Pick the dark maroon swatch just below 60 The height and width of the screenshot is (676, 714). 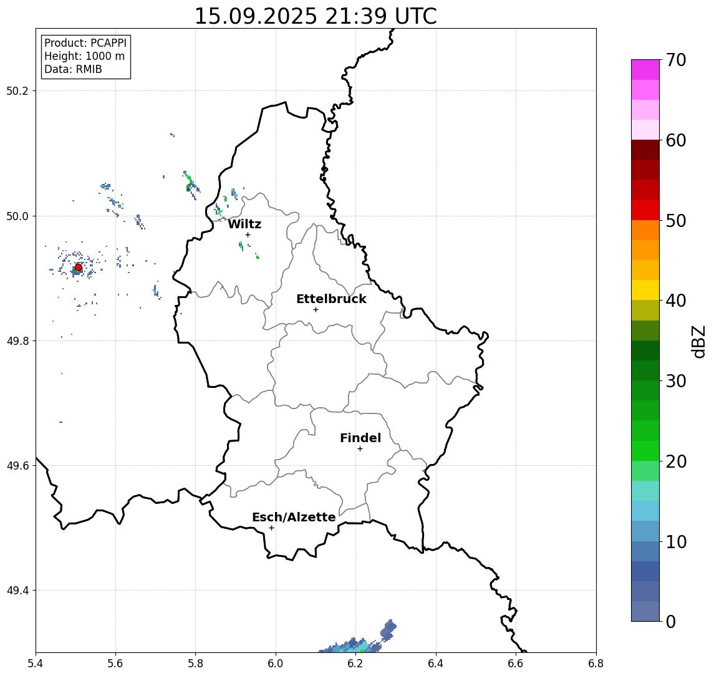pyautogui.click(x=645, y=150)
